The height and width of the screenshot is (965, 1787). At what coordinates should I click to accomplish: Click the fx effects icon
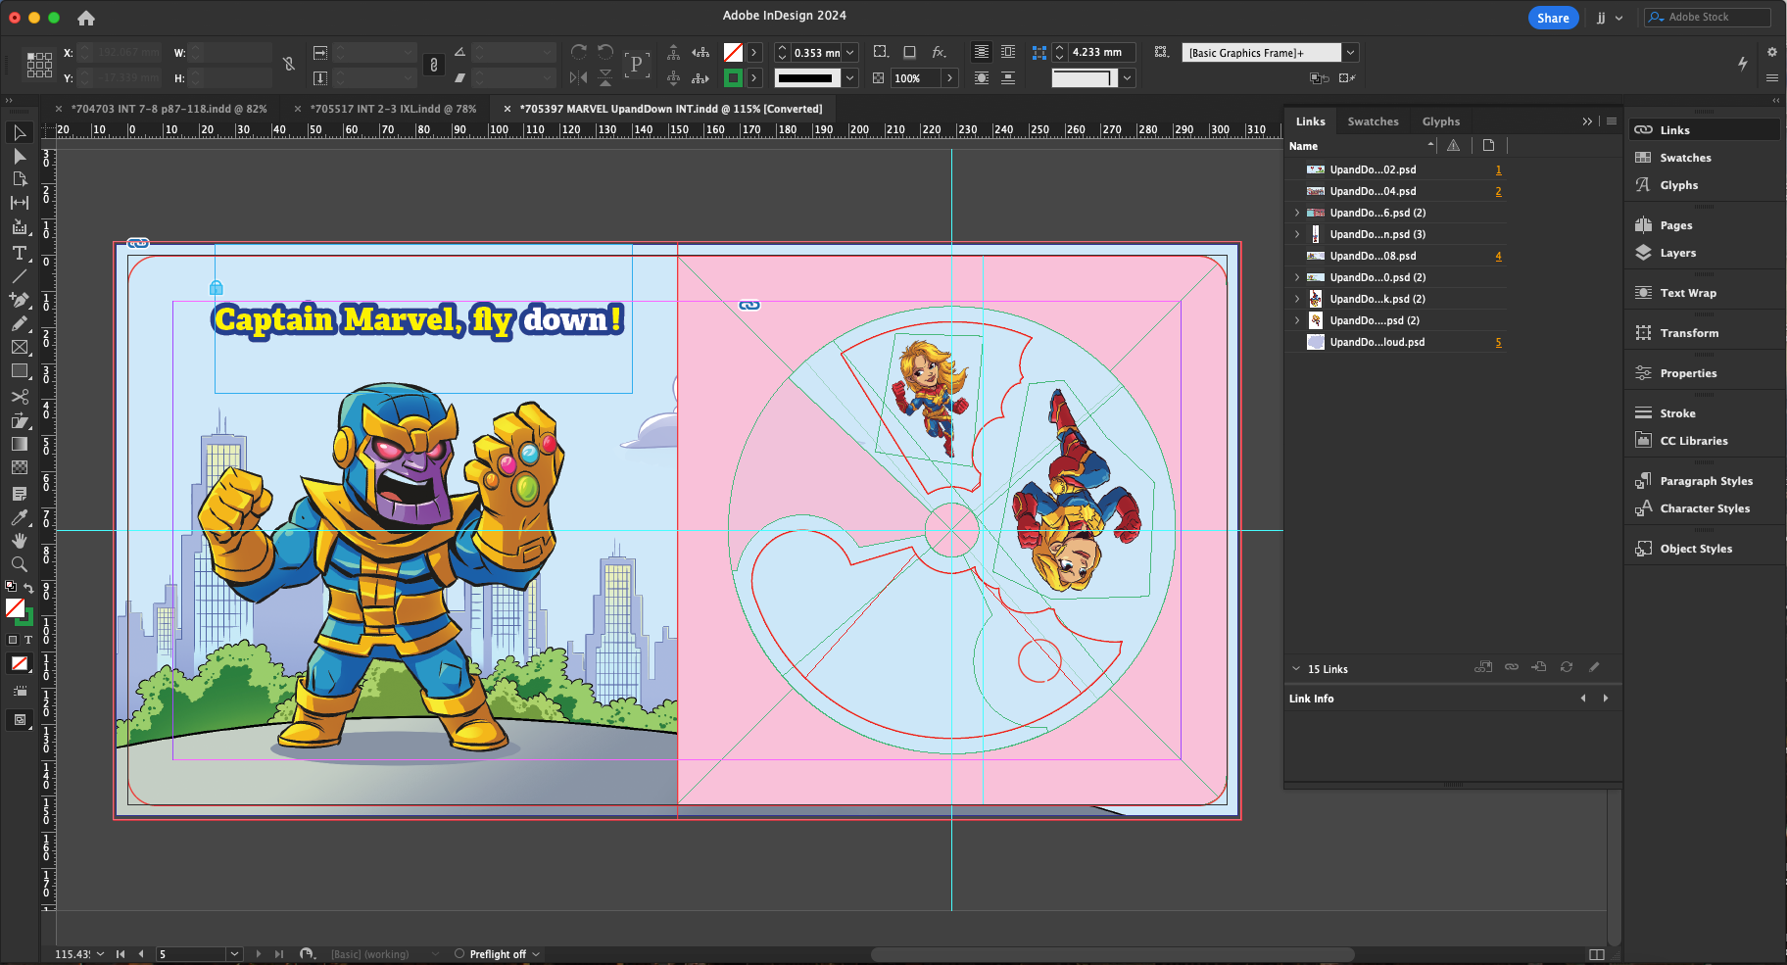[939, 52]
